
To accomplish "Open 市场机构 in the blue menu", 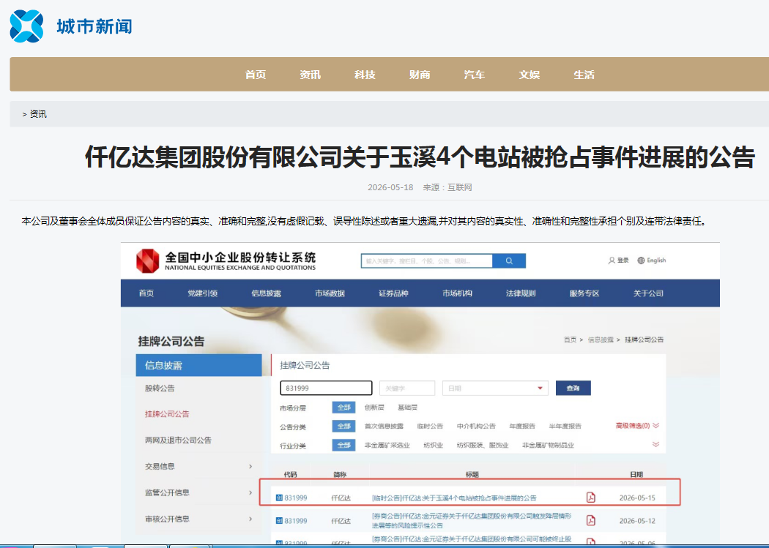I will point(457,293).
